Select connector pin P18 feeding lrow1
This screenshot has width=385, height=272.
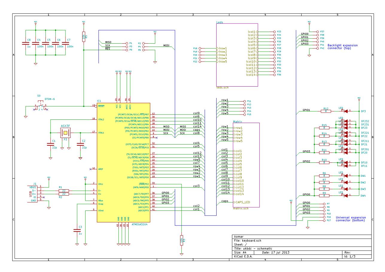pyautogui.click(x=200, y=48)
